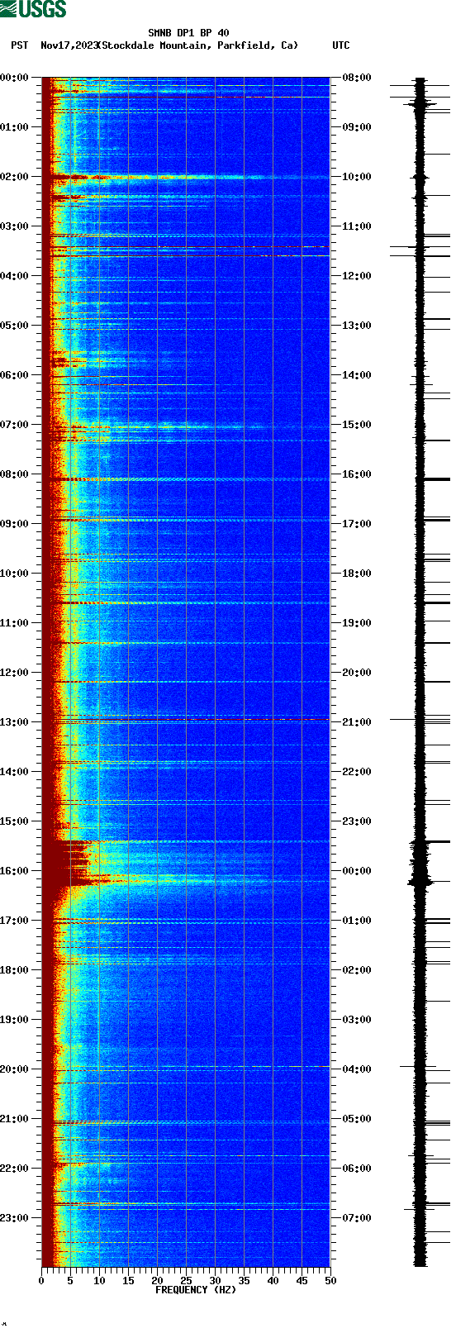Image resolution: width=456 pixels, height=1333 pixels.
Task: Click the 23:00 PST time label
Action: [15, 1218]
